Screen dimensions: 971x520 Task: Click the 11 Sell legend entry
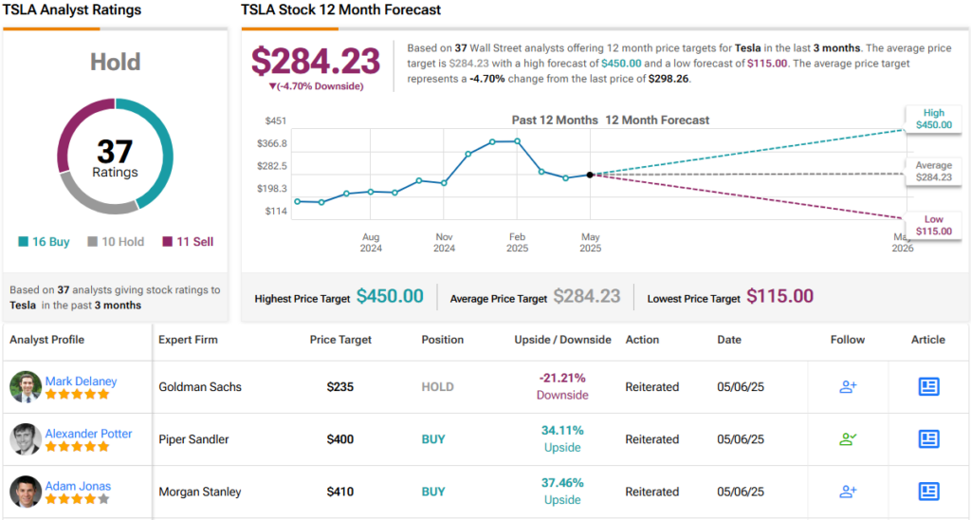tap(188, 242)
